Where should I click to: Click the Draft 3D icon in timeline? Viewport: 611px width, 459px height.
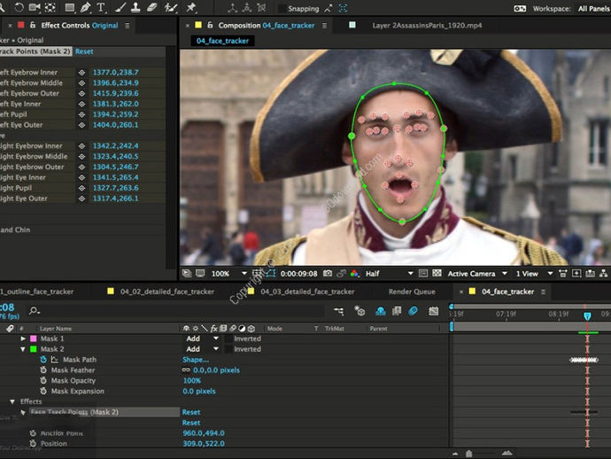[x=360, y=311]
